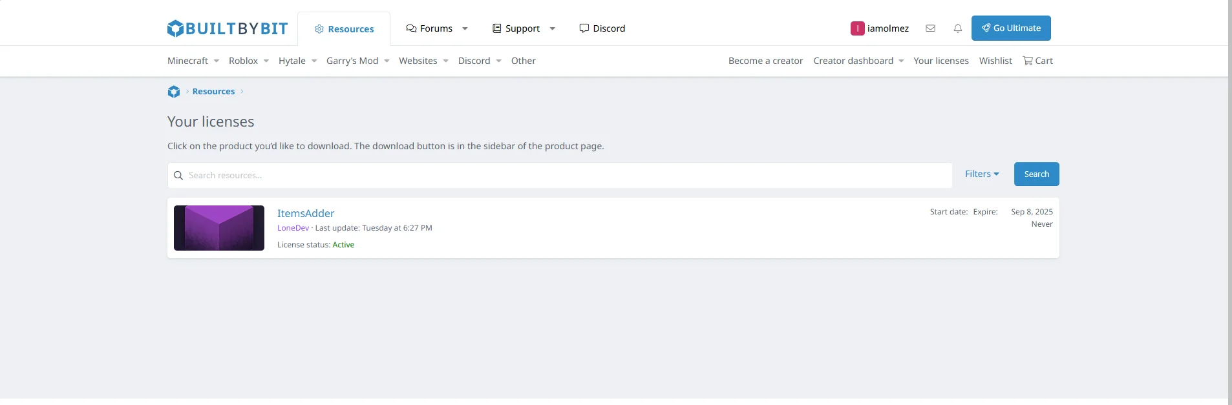Expand the Forums dropdown arrow
Image resolution: width=1232 pixels, height=405 pixels.
(465, 28)
